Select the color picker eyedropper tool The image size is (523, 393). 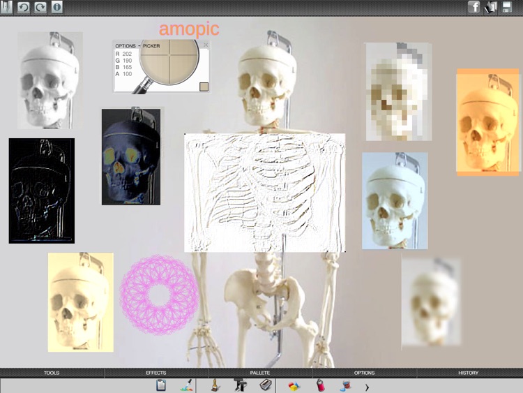point(186,385)
